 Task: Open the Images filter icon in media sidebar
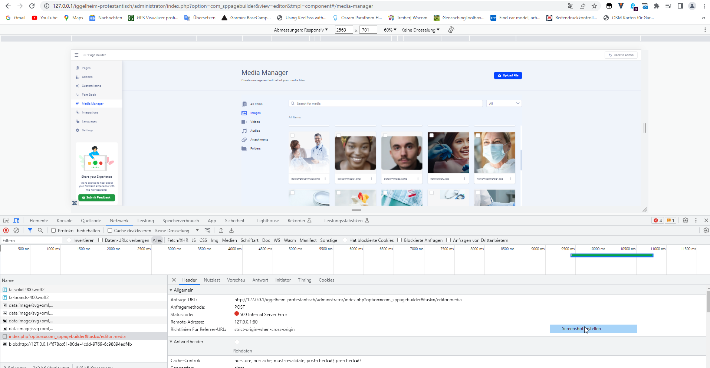[x=244, y=113]
